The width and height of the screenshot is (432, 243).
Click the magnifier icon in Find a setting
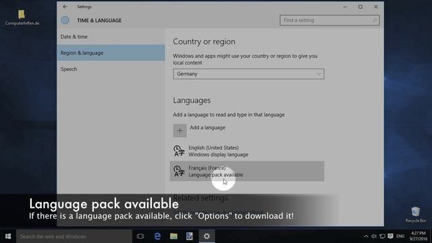pyautogui.click(x=375, y=20)
